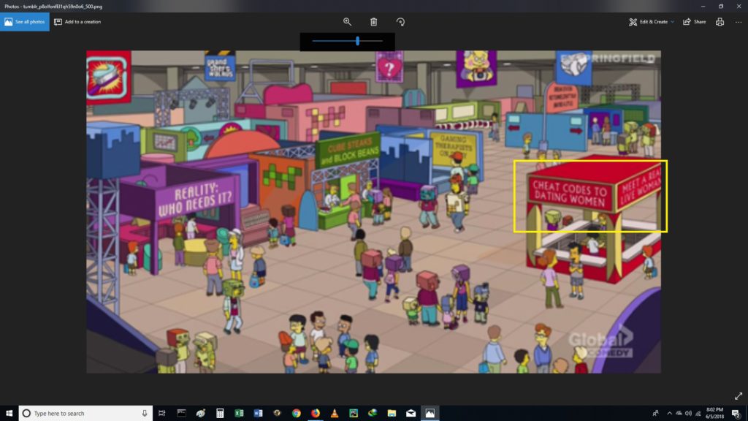Launch Google Chrome from taskbar

297,414
